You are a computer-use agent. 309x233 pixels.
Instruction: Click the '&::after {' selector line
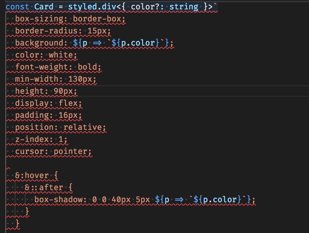(49, 187)
